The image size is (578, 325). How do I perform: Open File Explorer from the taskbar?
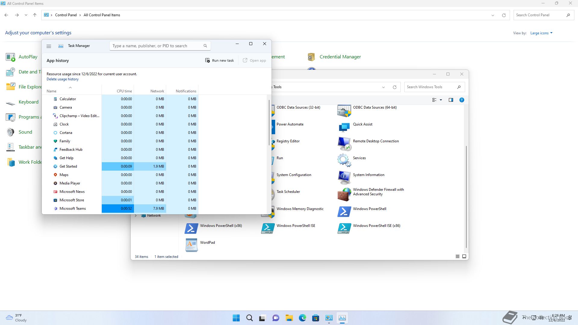(289, 318)
